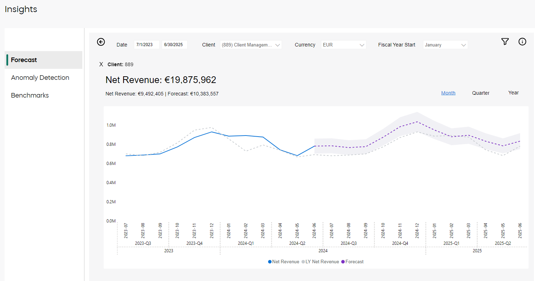Click the back arrow icon
This screenshot has height=281, width=535.
point(101,42)
